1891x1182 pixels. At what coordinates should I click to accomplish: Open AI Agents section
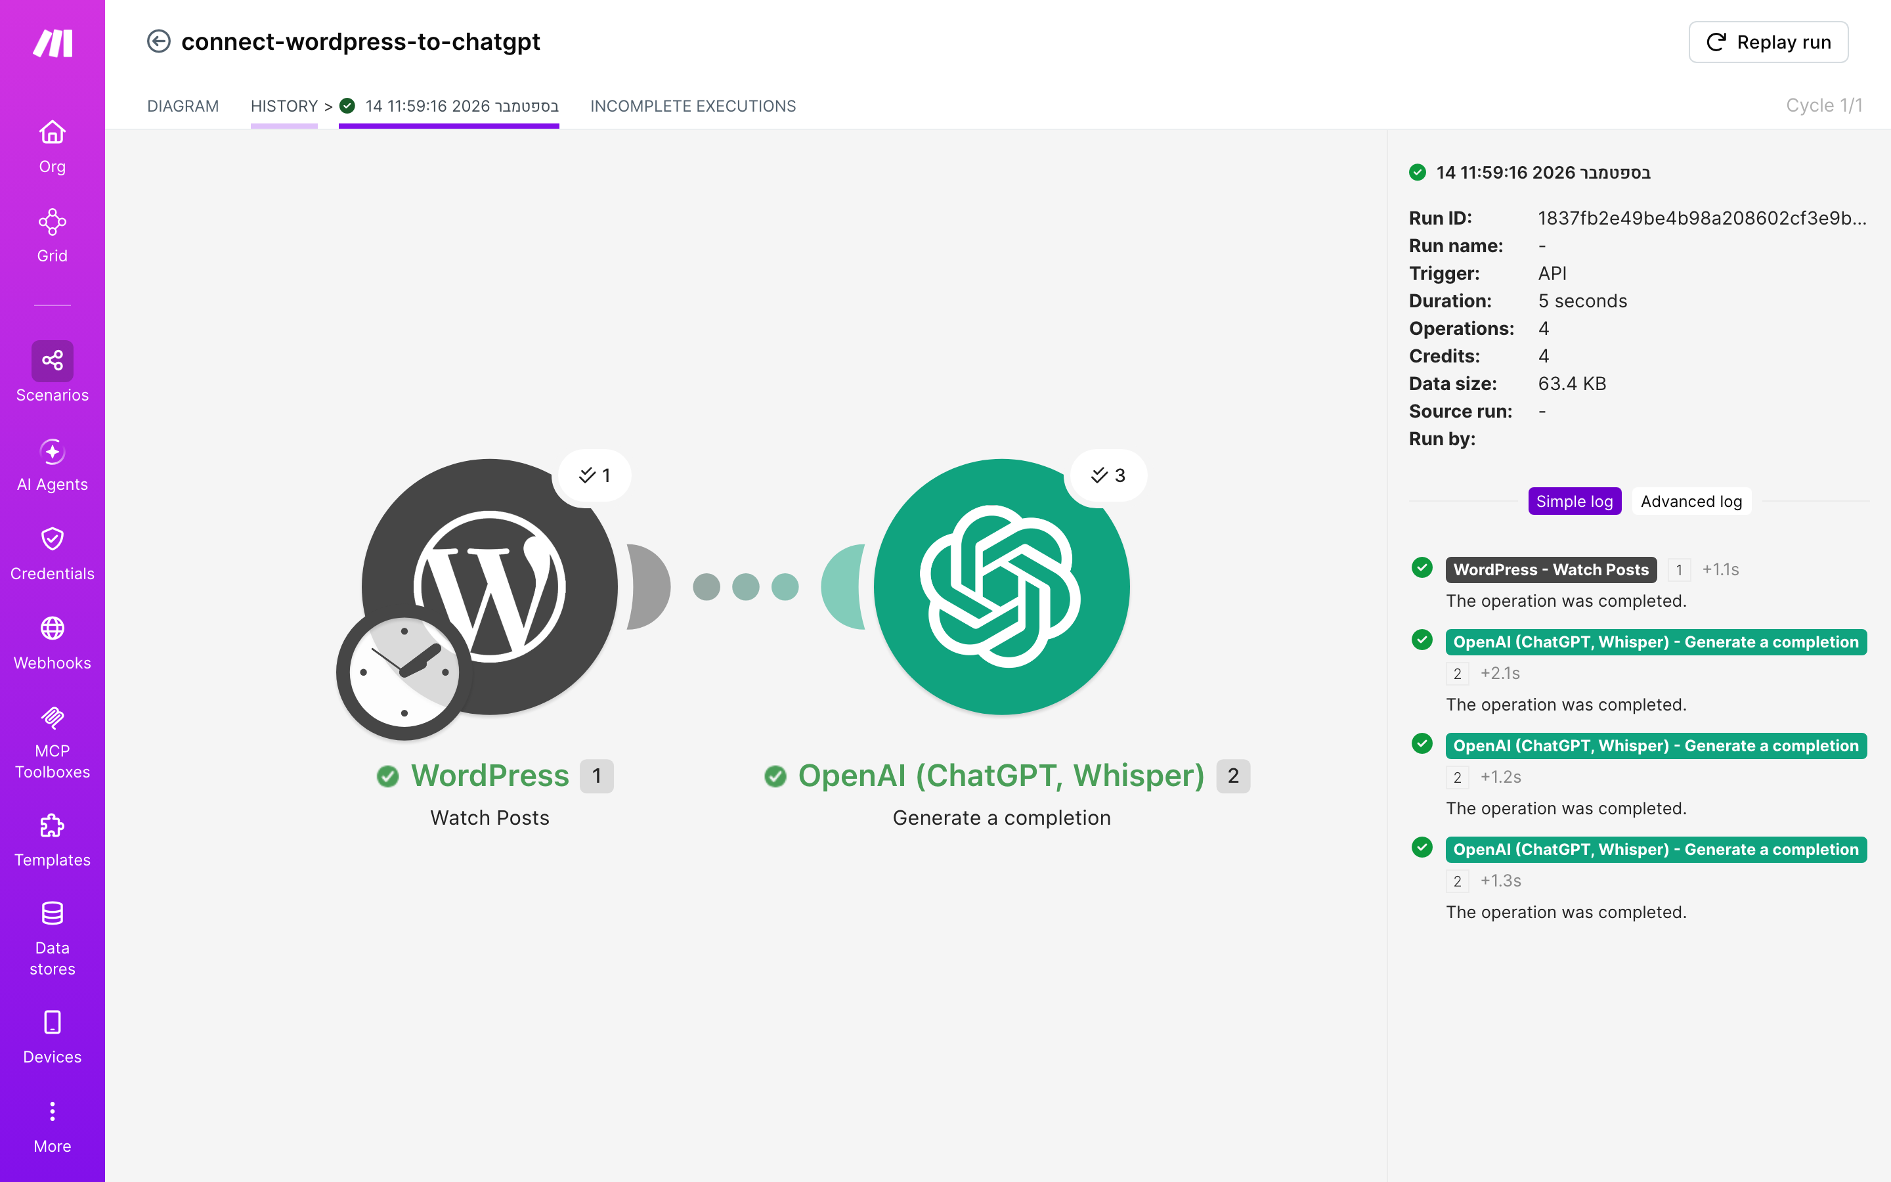(x=53, y=465)
